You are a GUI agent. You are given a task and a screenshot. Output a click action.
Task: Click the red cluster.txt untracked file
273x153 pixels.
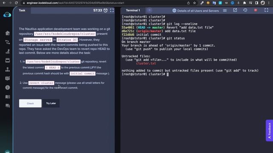tap(146, 63)
